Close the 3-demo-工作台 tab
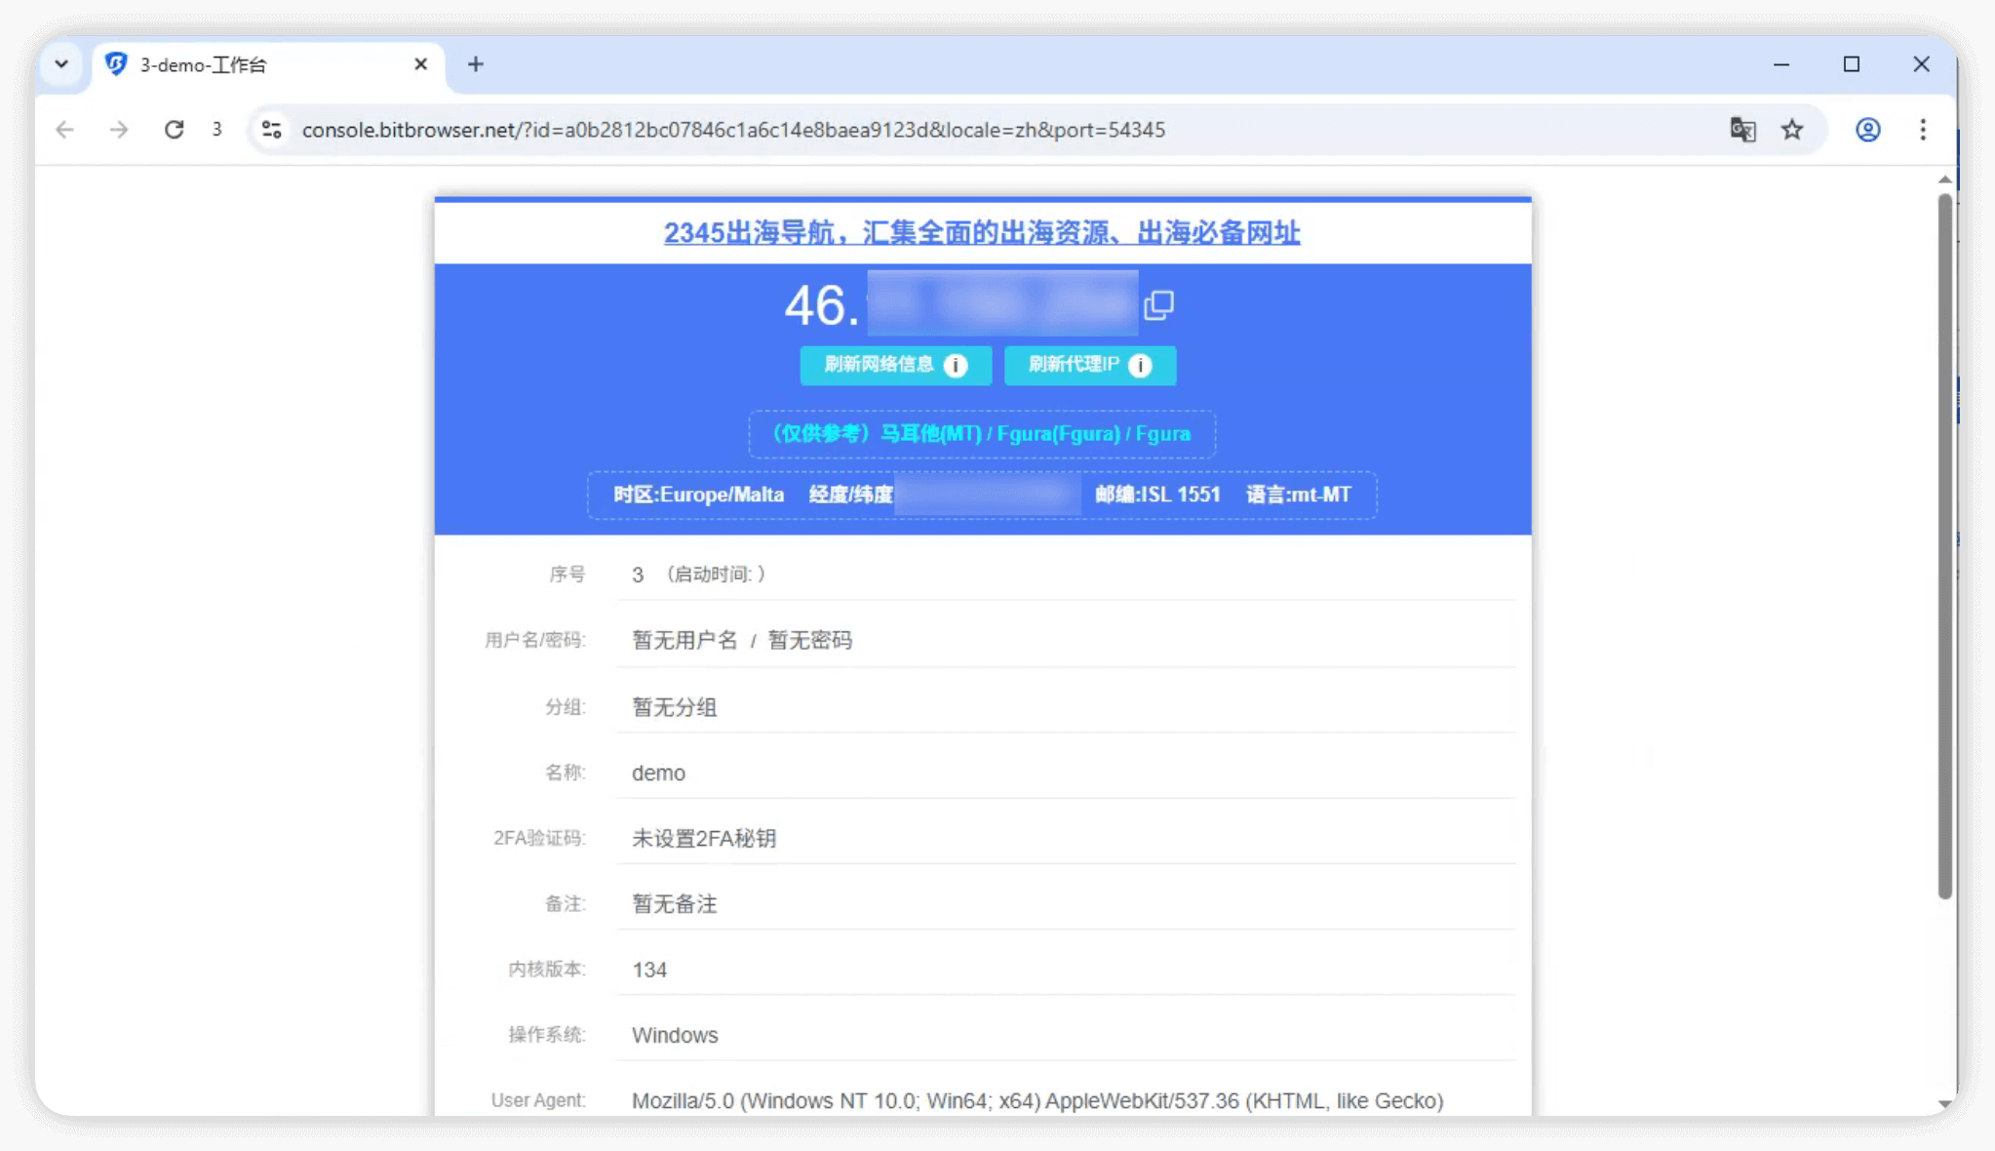 tap(421, 64)
